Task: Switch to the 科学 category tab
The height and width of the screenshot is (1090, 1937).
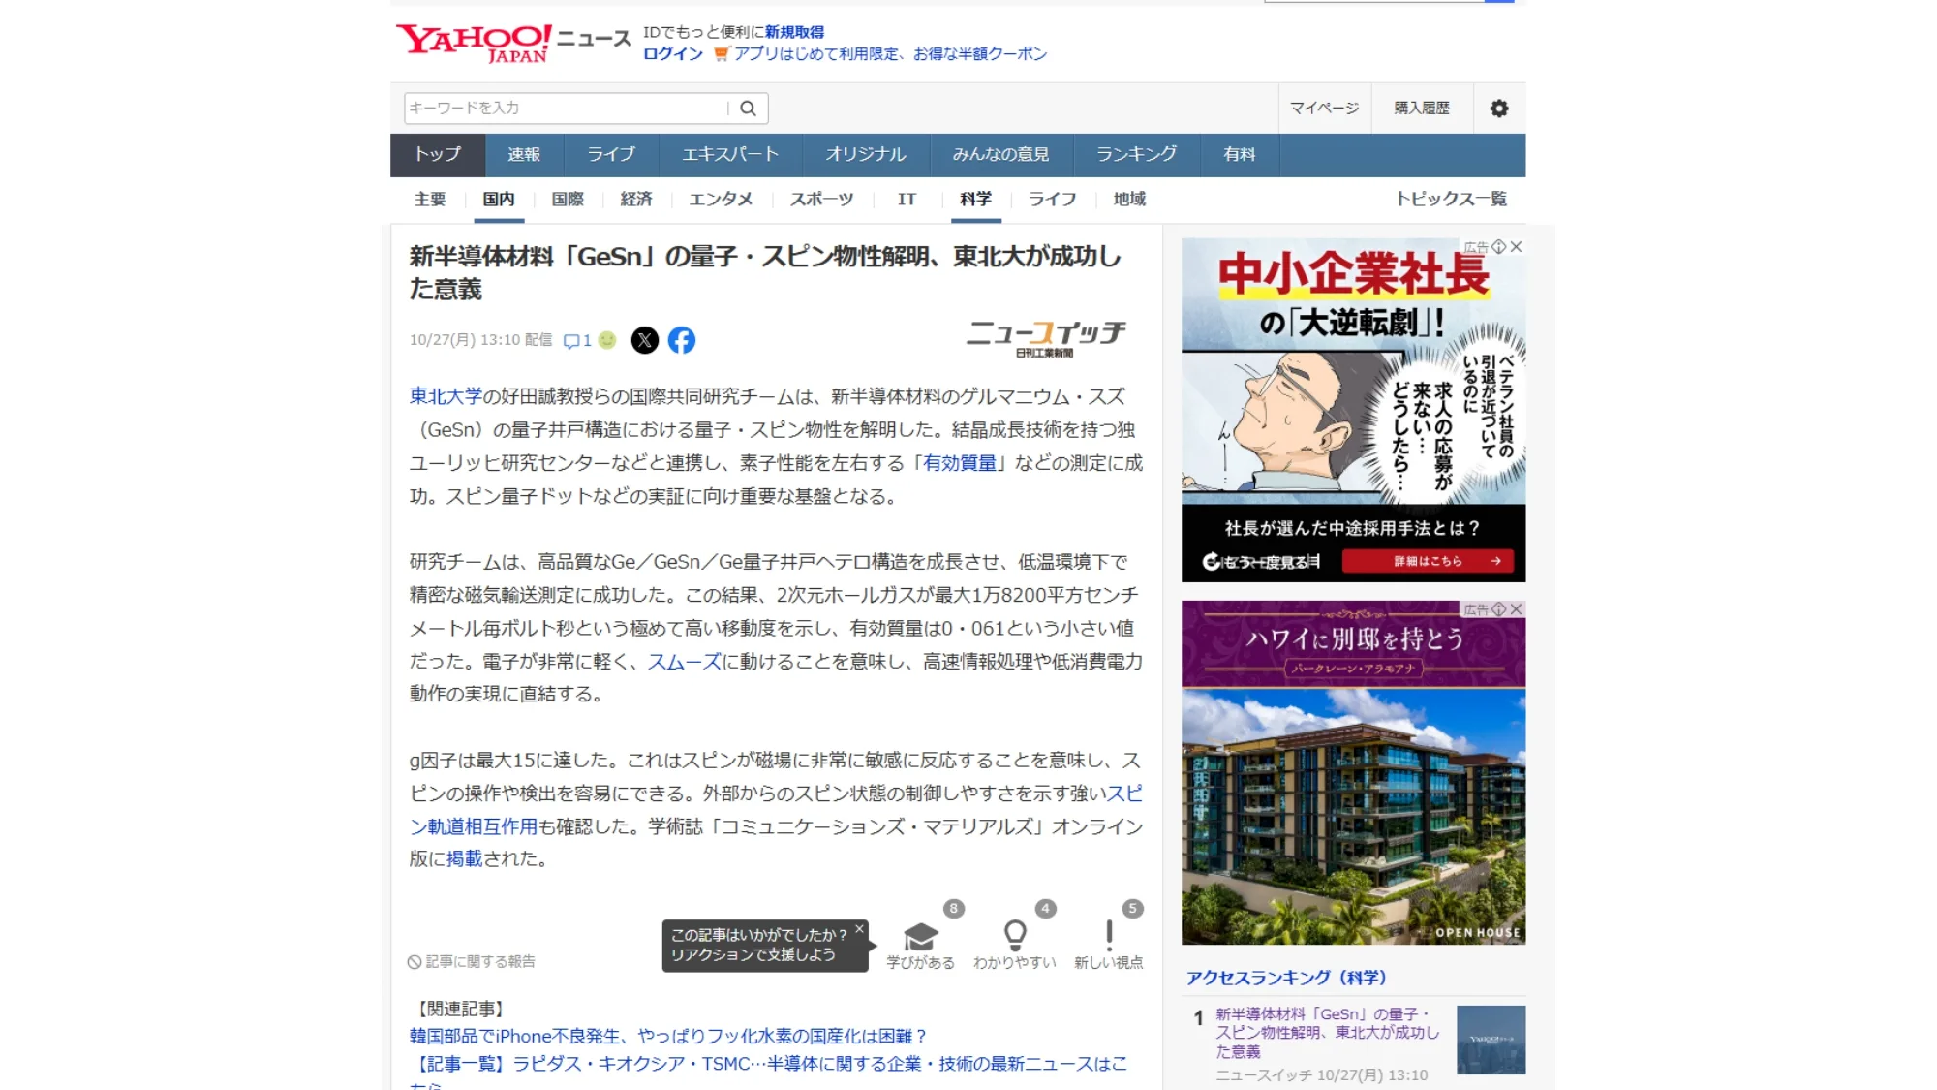Action: click(975, 200)
